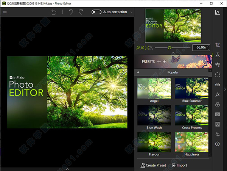Apply the Flavour preset thumbnail
This screenshot has height=171, width=227.
tap(154, 142)
